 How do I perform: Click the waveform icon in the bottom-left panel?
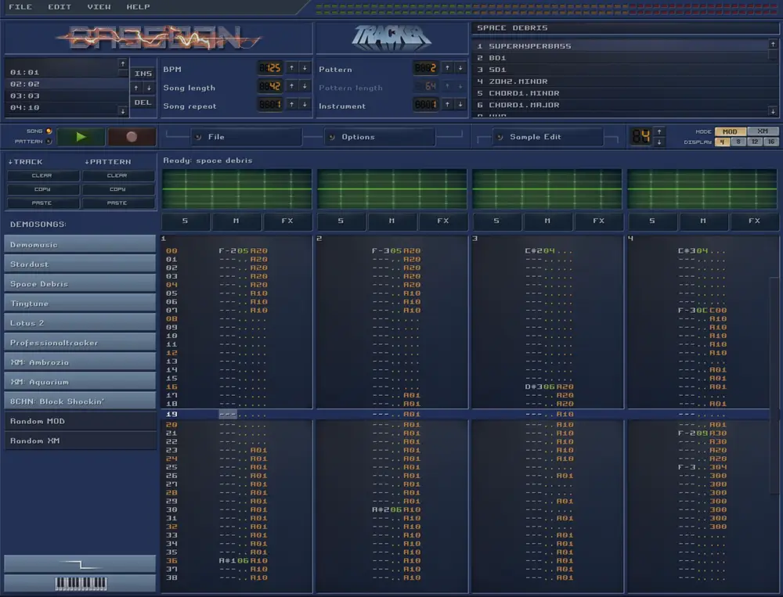point(79,563)
